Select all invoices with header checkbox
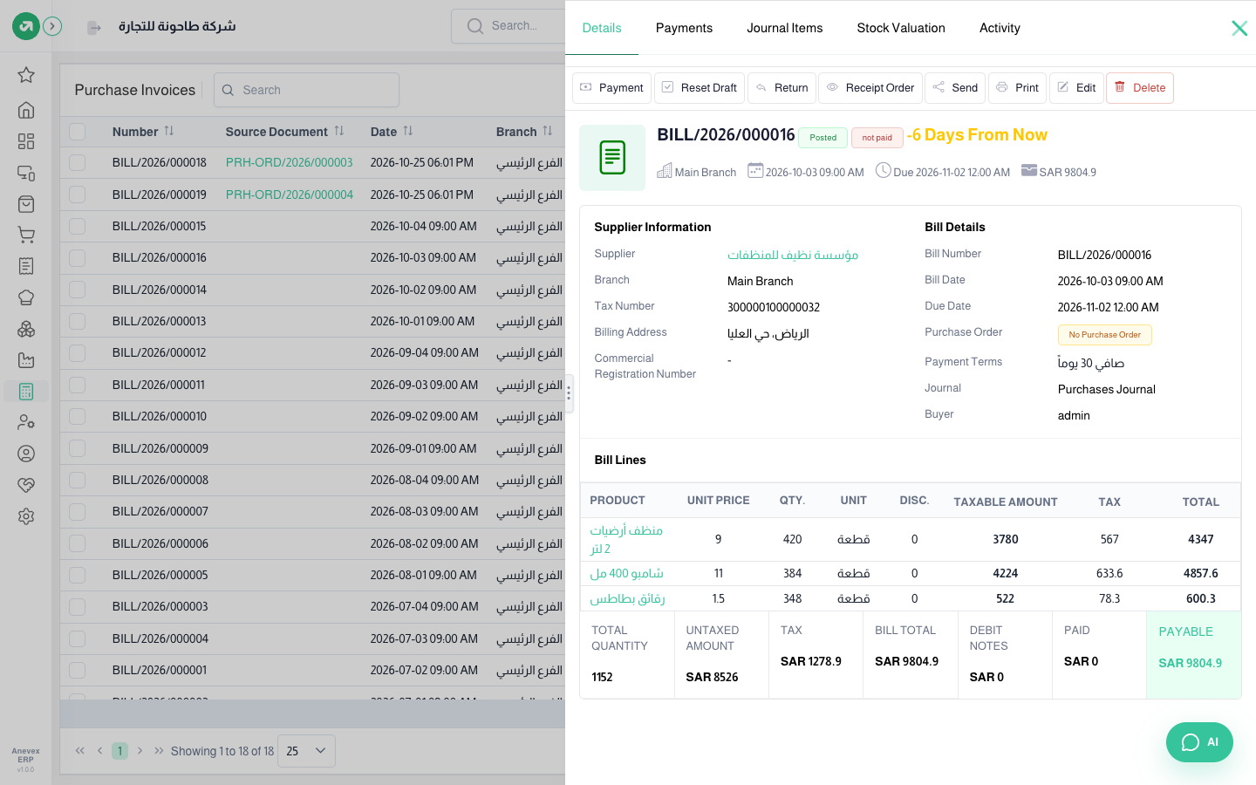The height and width of the screenshot is (785, 1256). (x=78, y=132)
